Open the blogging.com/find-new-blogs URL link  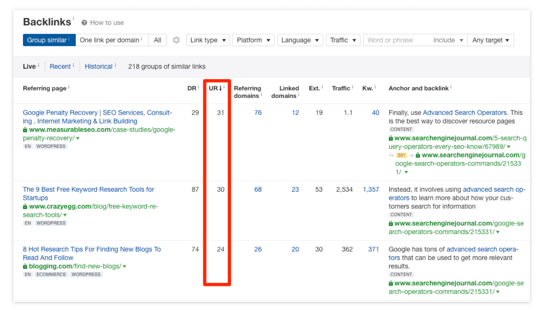point(75,266)
